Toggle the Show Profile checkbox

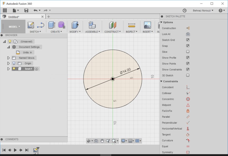tap(188, 58)
